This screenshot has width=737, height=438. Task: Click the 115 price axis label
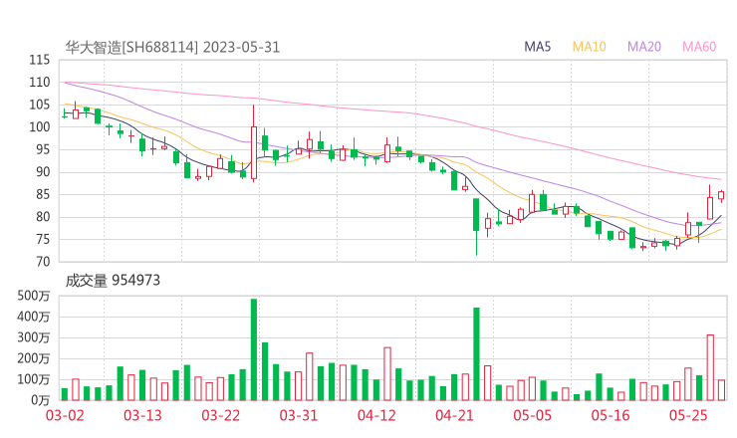[40, 60]
